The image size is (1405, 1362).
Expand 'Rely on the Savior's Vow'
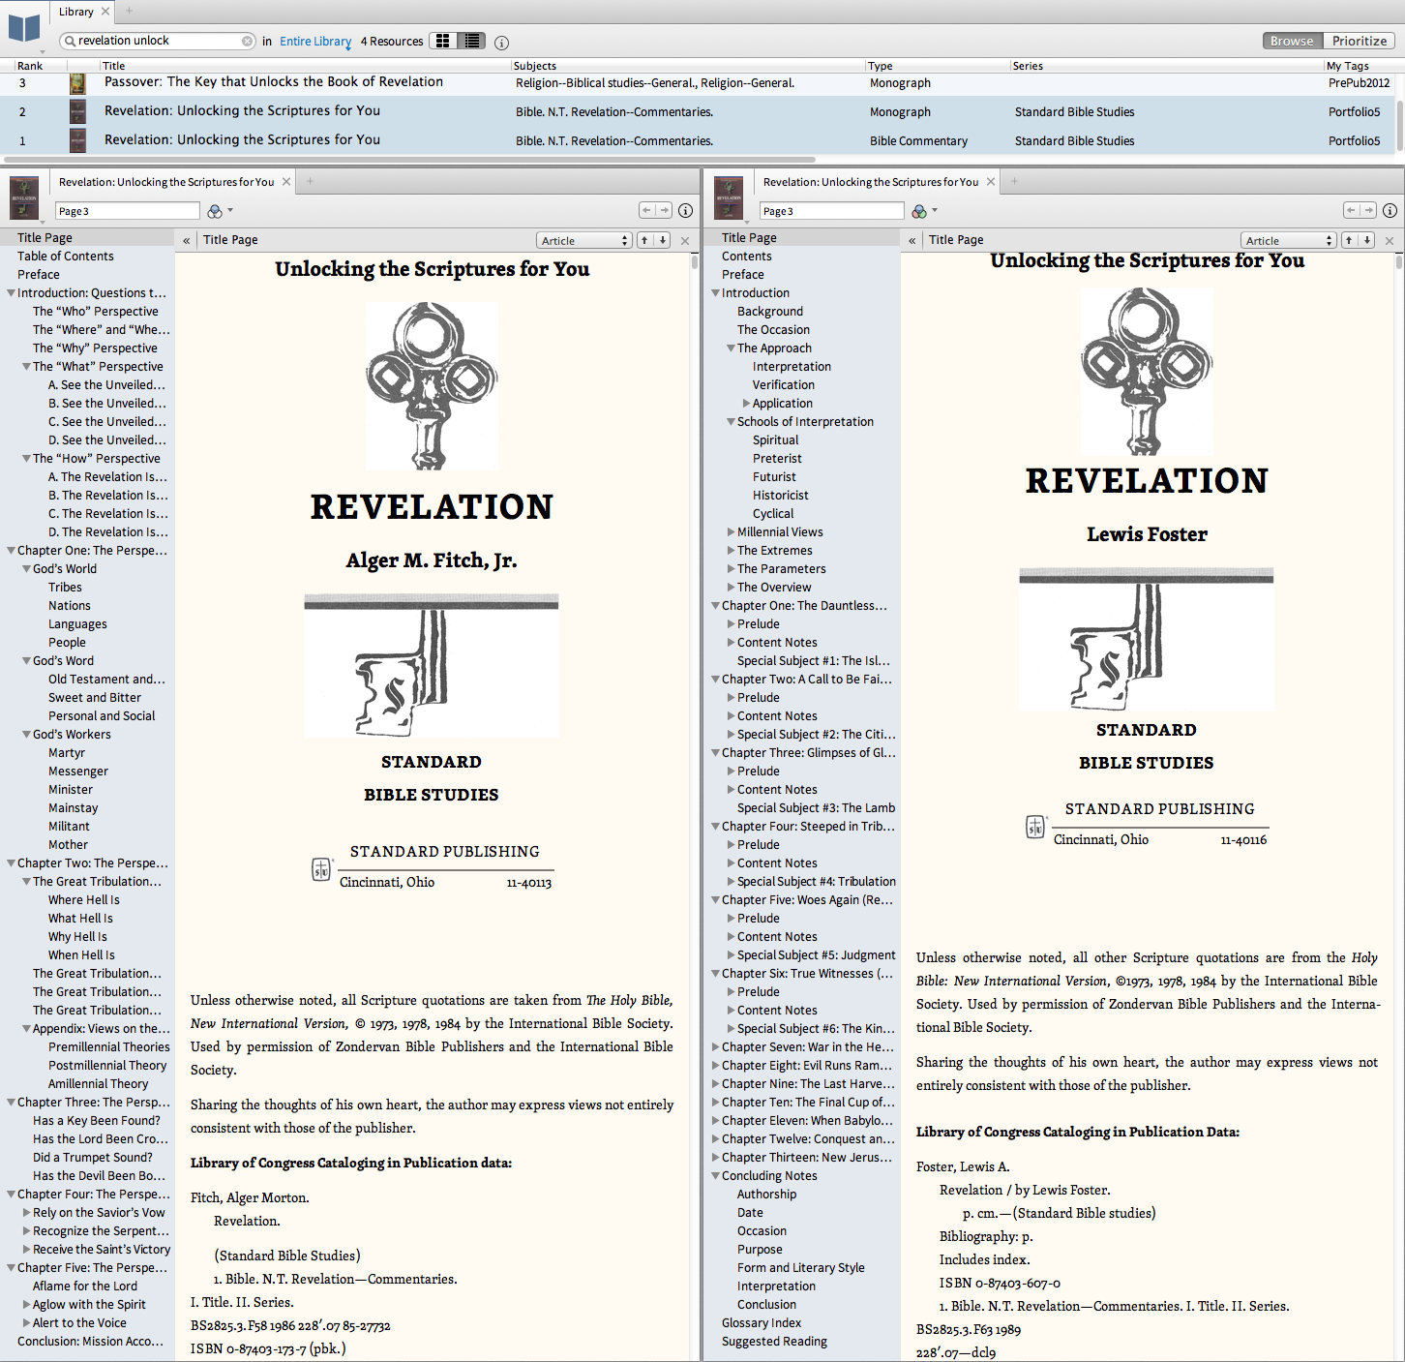26,1213
